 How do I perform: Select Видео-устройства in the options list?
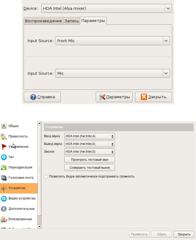[x=19, y=199]
